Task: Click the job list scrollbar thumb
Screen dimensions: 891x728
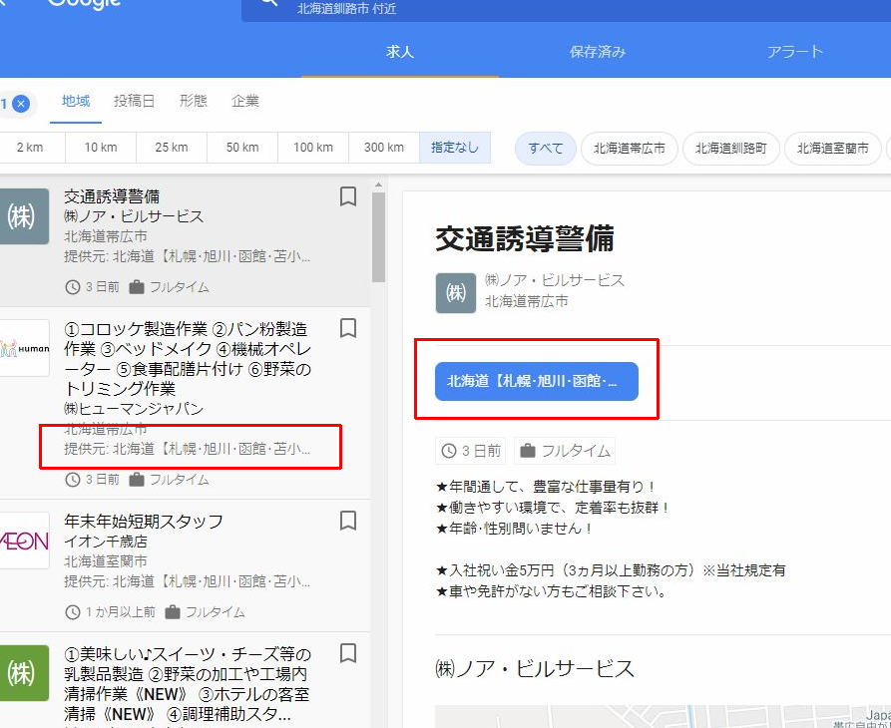Action: [x=378, y=237]
